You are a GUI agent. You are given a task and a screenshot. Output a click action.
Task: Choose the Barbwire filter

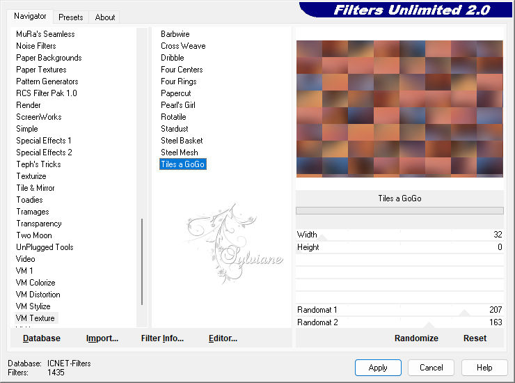coord(175,34)
